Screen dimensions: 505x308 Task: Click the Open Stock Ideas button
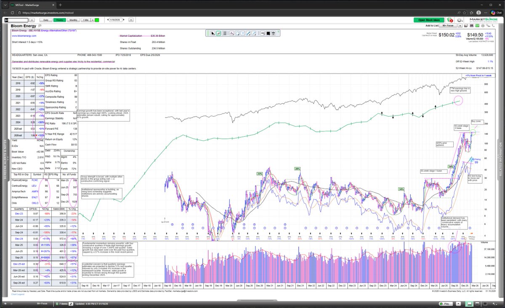429,20
